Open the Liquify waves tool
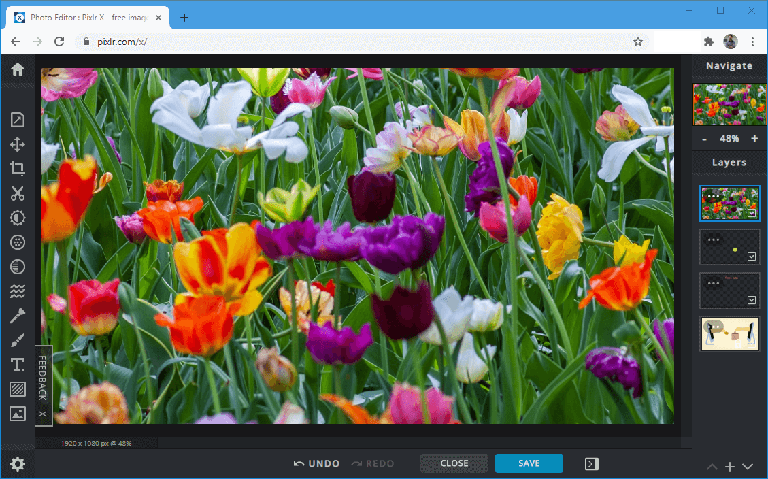 [x=17, y=292]
